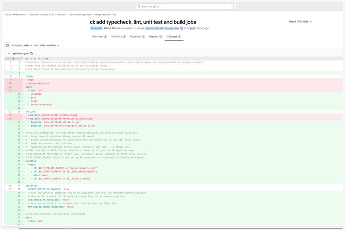This screenshot has height=230, width=345.
Task: Click the Beta badge next to Rapid Diffs
Action: [306, 21]
